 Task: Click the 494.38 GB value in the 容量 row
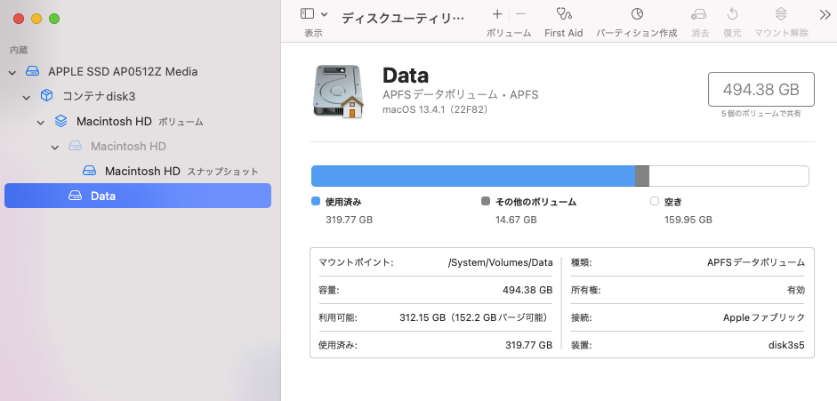pyautogui.click(x=527, y=290)
